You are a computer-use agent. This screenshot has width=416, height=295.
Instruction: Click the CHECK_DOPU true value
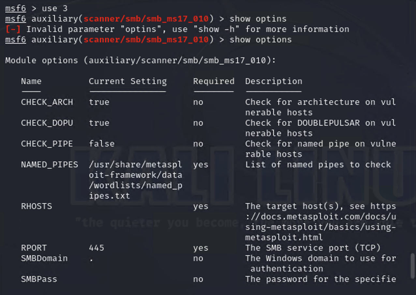tap(99, 123)
